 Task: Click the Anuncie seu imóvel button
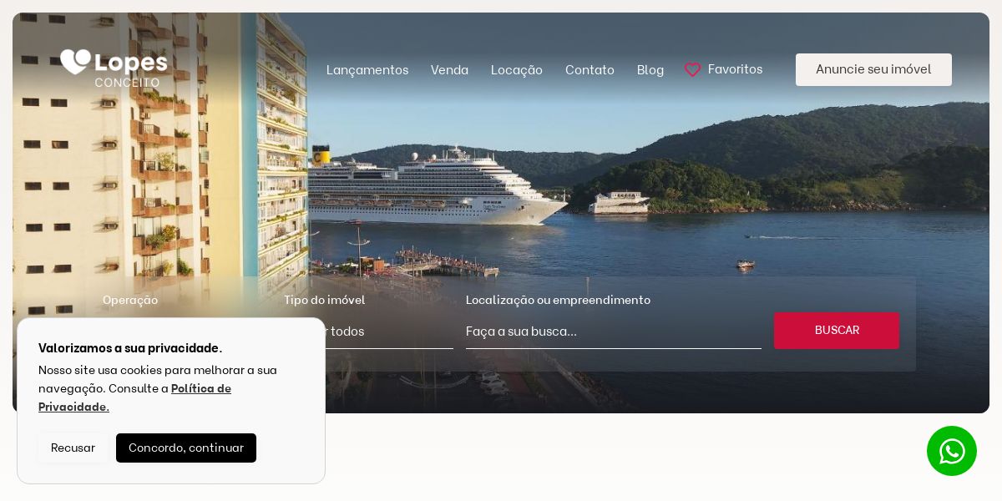873,69
